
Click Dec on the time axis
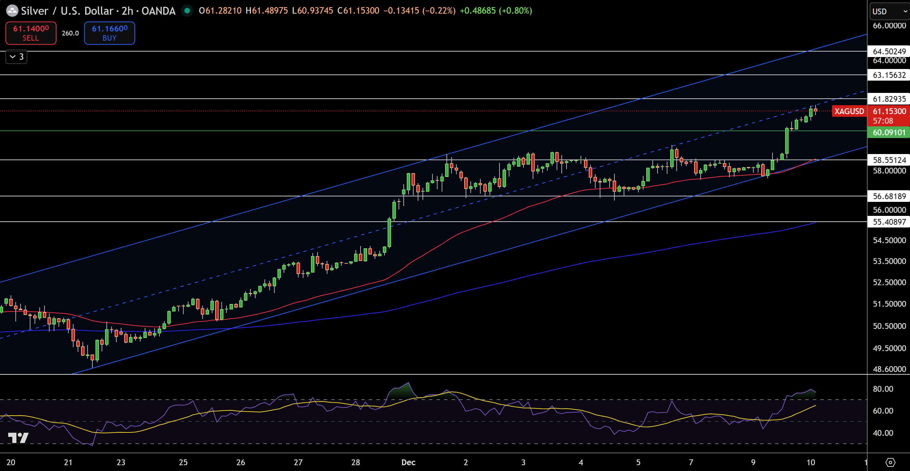(408, 462)
